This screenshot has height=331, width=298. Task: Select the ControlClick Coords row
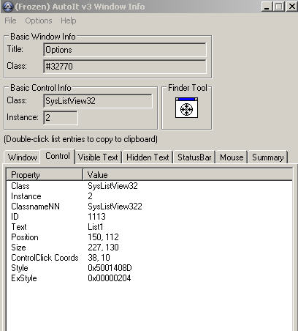(x=149, y=258)
